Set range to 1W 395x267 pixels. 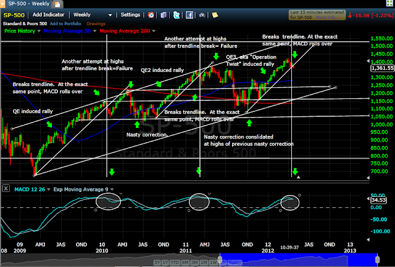tap(213, 262)
